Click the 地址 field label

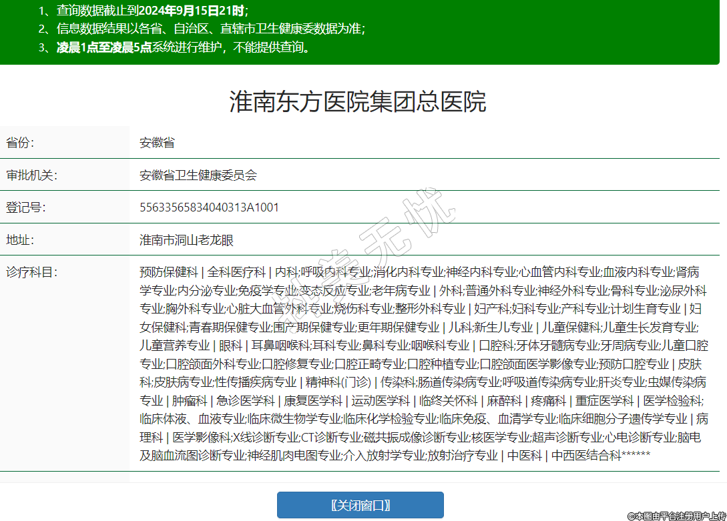[20, 239]
